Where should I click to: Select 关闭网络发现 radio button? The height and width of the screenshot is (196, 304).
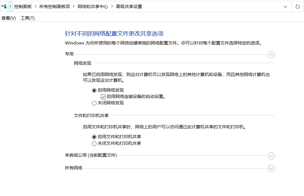tap(94, 103)
